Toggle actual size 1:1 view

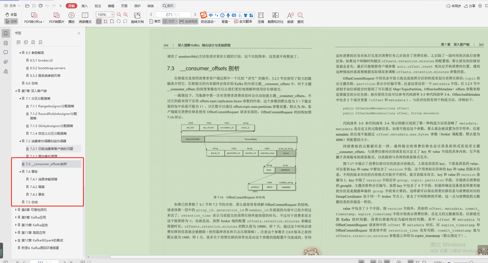pos(99,22)
